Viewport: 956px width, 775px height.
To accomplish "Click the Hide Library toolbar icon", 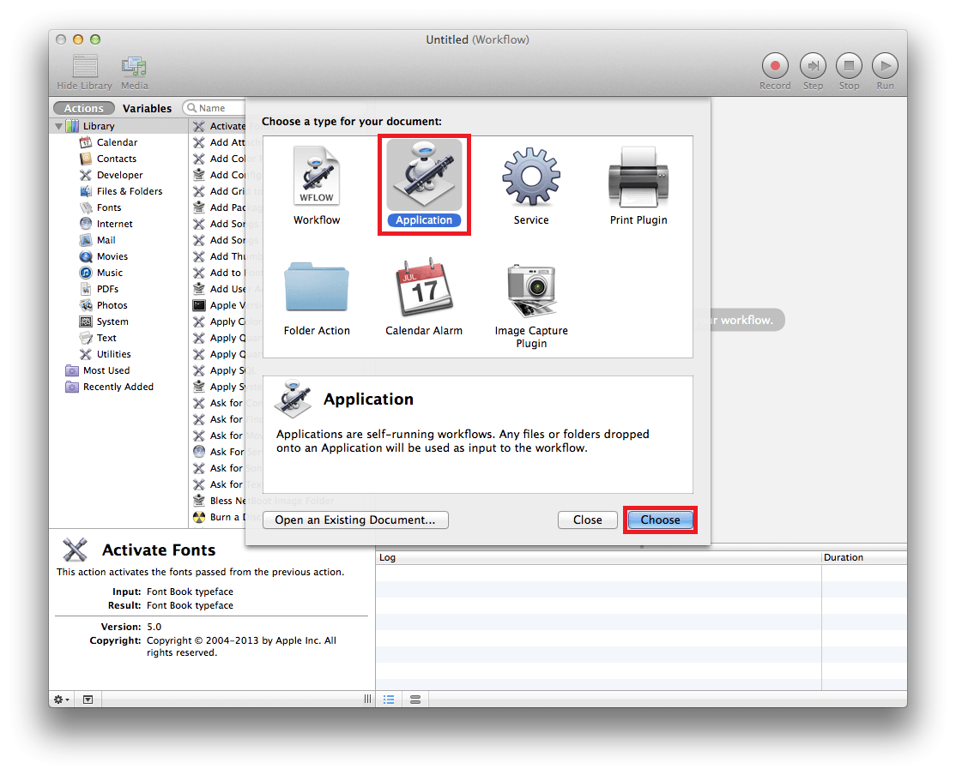I will (x=84, y=67).
